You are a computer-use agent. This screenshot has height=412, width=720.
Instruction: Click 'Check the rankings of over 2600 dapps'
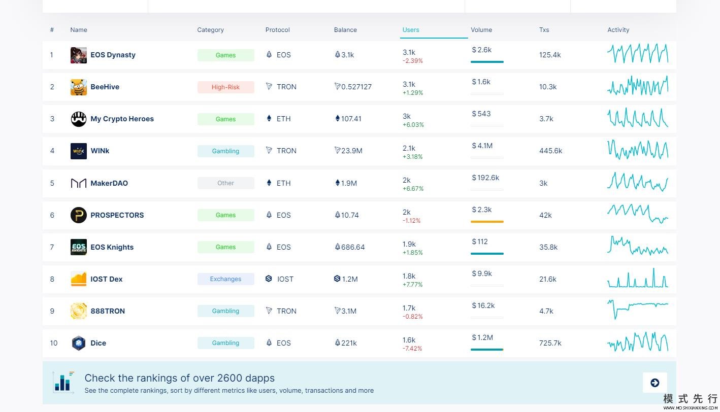pos(180,378)
